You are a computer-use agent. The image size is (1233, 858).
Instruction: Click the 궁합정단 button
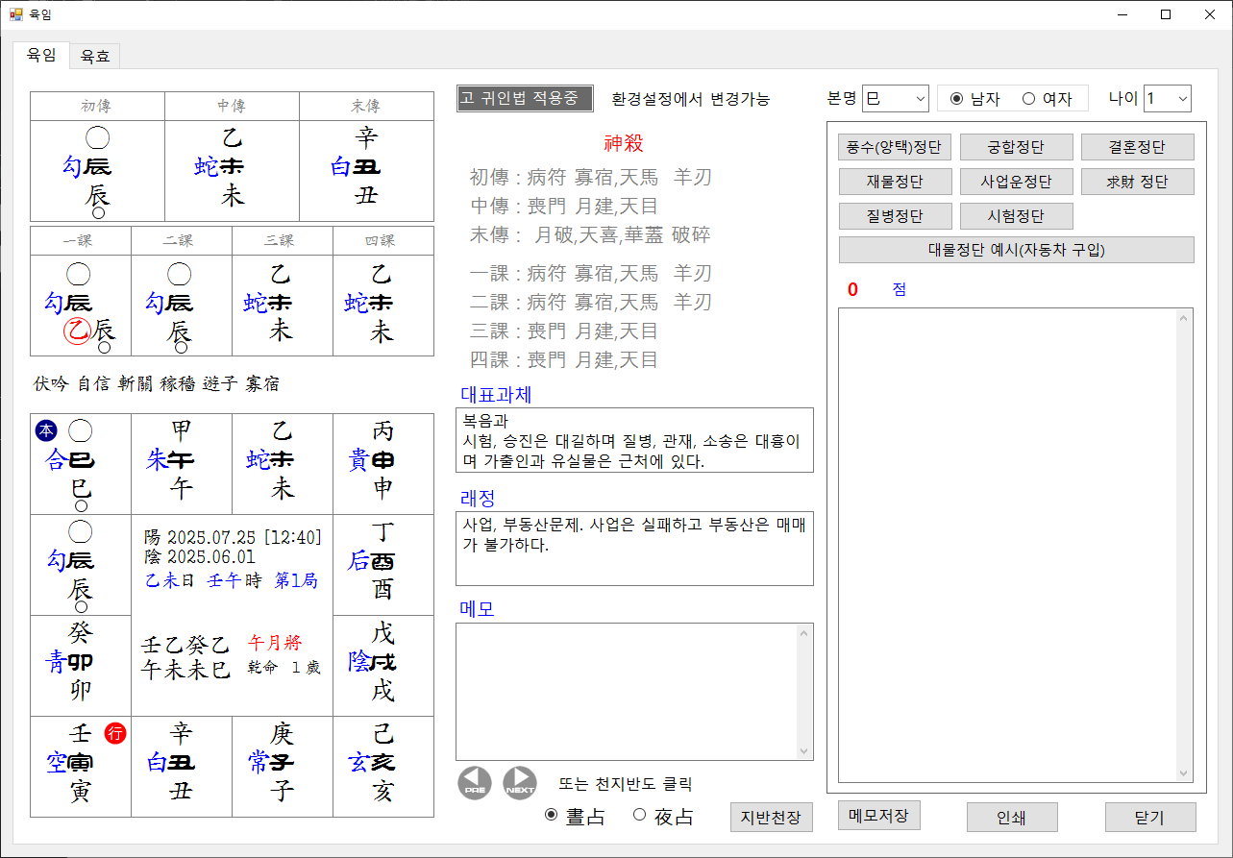click(1016, 147)
